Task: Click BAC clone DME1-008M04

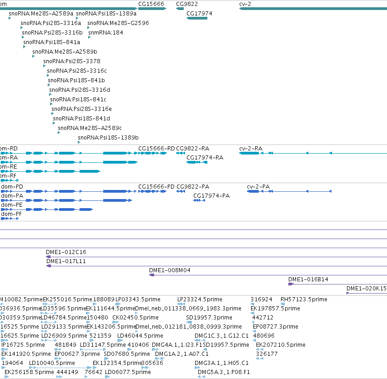Action: 268,275
